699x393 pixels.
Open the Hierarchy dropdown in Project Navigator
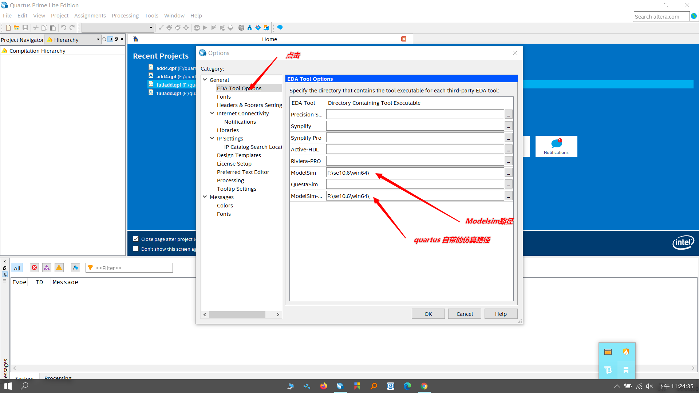(x=98, y=39)
